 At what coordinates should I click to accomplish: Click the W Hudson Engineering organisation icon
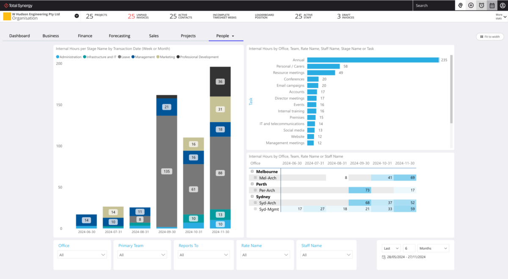click(6, 16)
